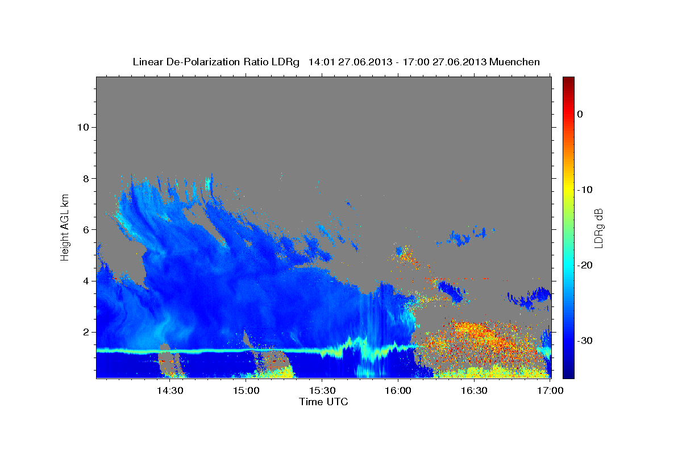The image size is (682, 454).
Task: Click the colorbar value label -30
Action: (585, 340)
